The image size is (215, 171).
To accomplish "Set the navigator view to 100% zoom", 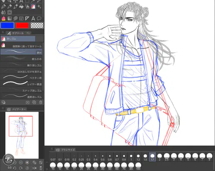I will pos(27,162).
